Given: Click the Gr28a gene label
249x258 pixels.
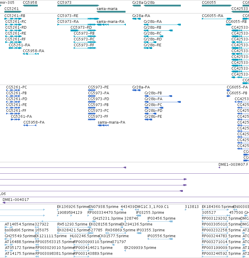Looking at the screenshot, I should tap(138, 2).
